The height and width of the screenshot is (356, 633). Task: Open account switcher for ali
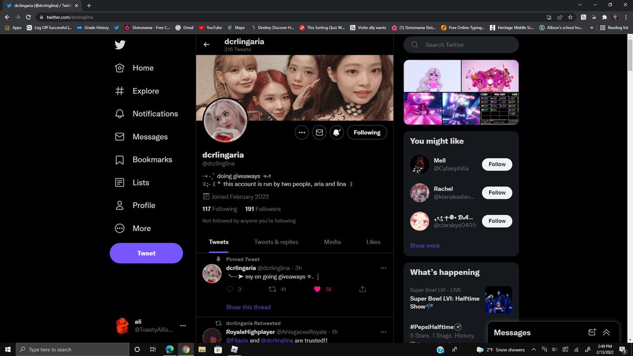point(150,325)
